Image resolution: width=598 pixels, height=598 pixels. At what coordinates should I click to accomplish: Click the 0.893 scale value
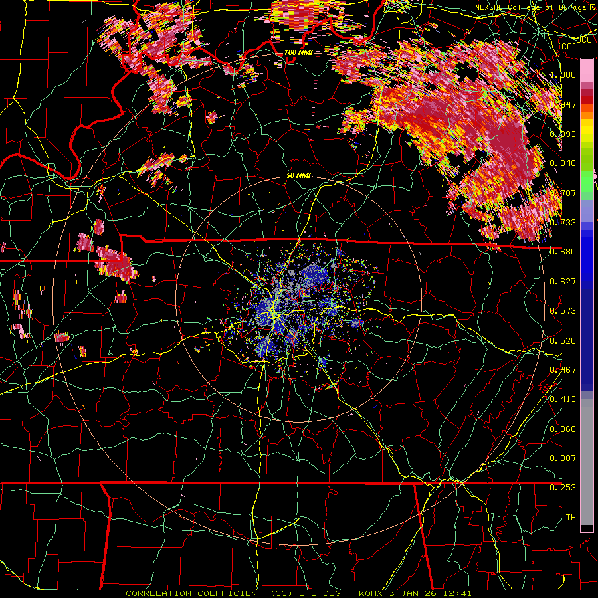[563, 134]
